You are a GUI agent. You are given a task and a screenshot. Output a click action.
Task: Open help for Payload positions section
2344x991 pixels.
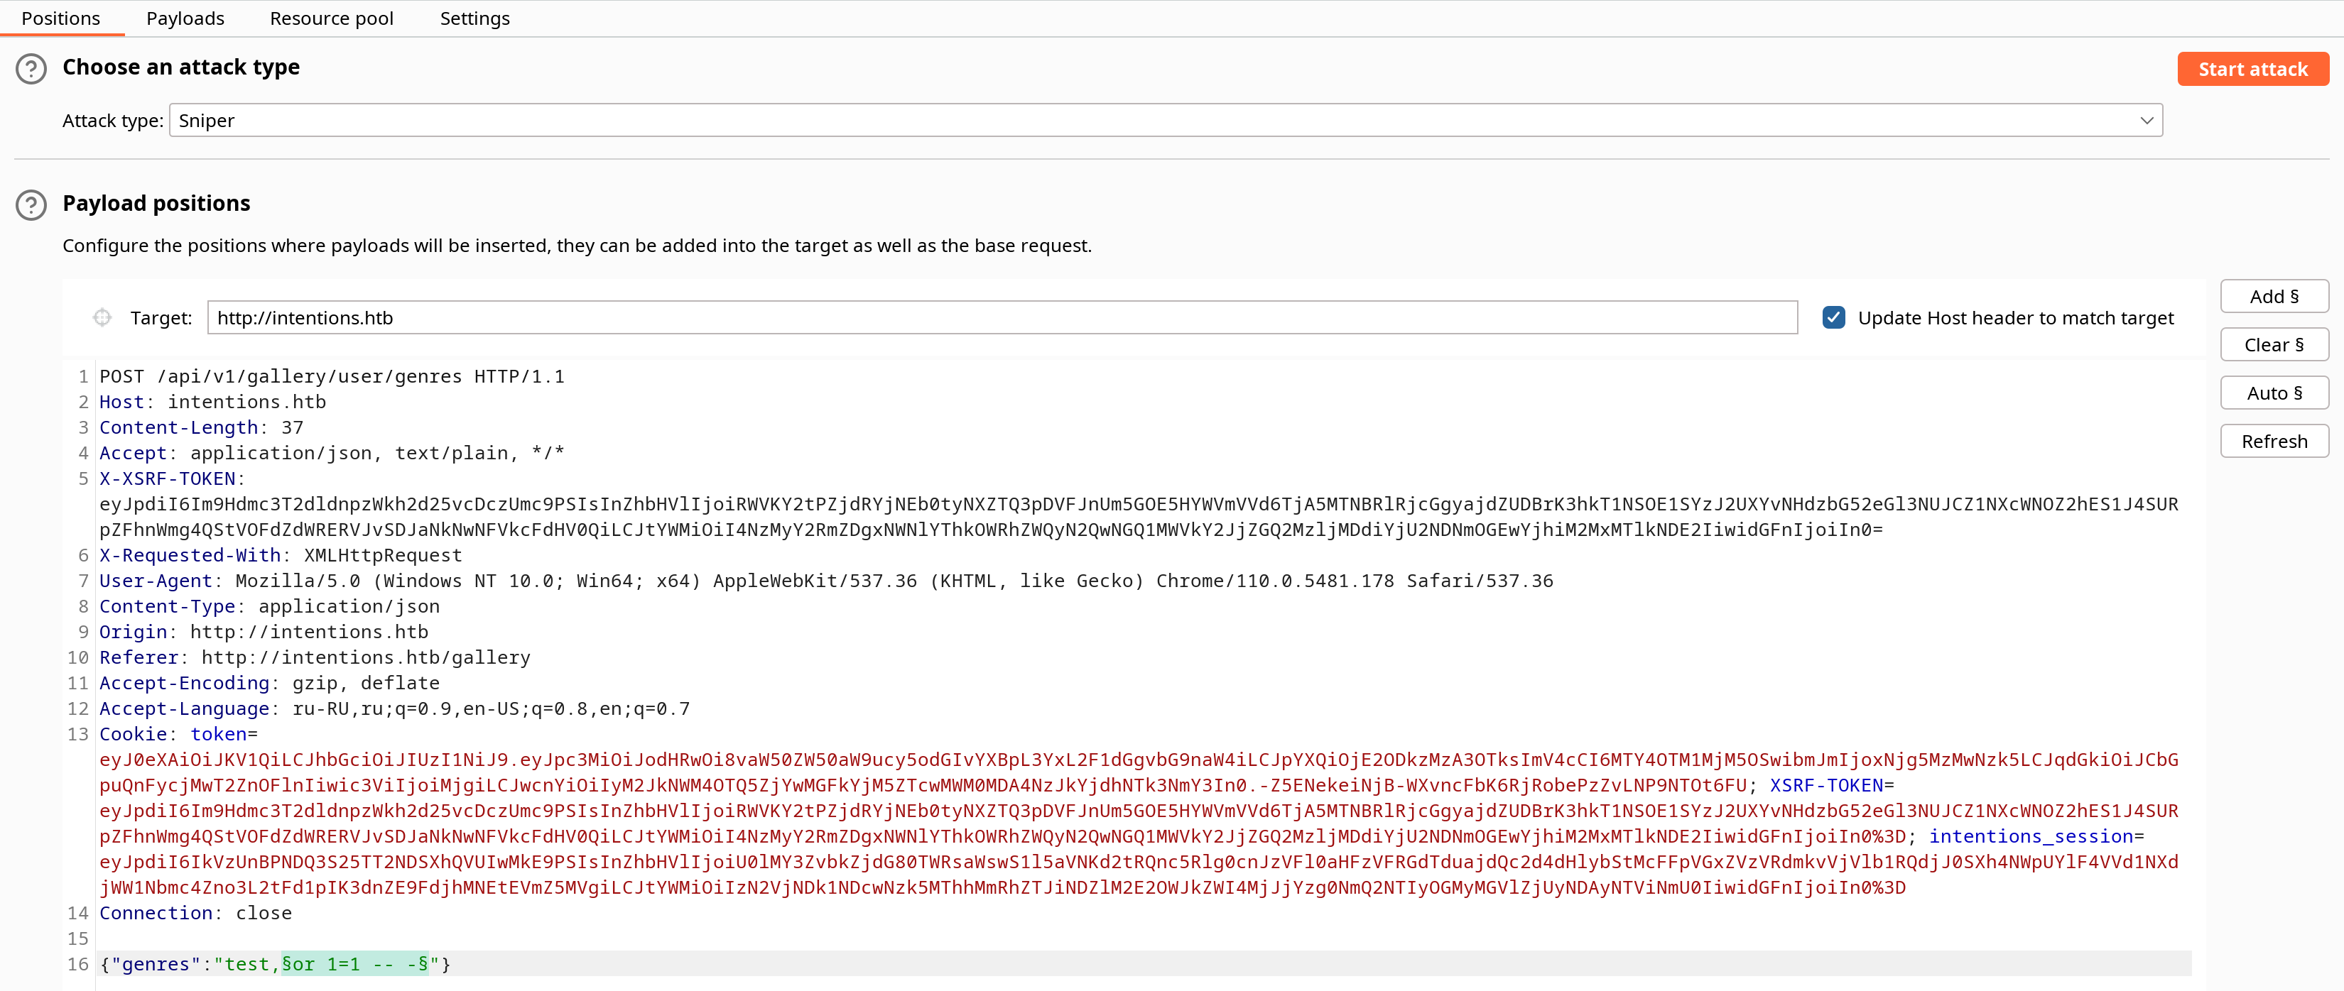pos(31,205)
